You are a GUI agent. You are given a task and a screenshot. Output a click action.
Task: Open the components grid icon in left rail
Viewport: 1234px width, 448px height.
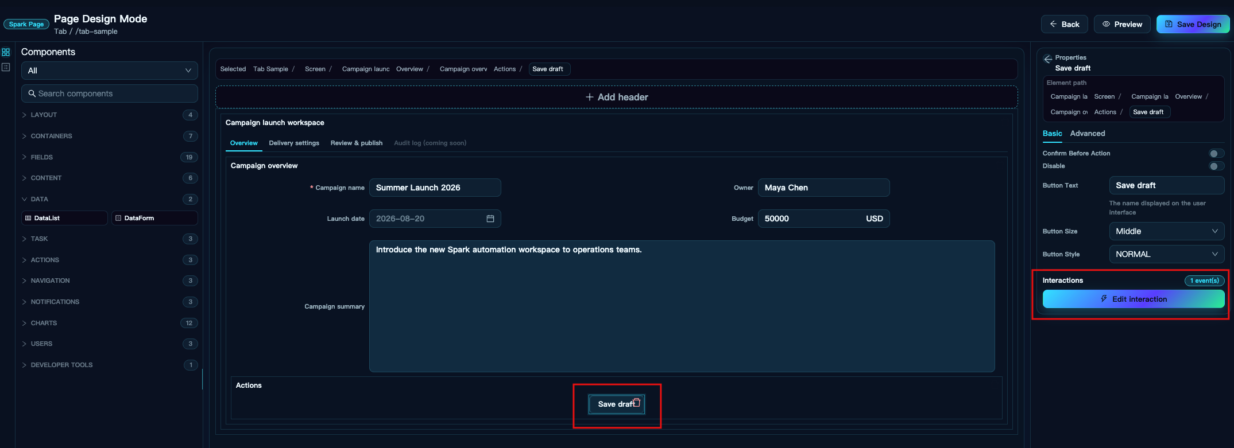(6, 52)
